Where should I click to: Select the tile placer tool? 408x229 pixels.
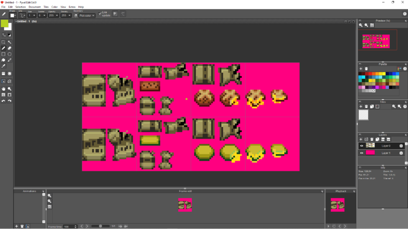(x=3, y=74)
